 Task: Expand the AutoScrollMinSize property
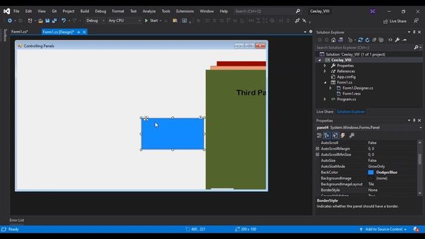click(317, 155)
